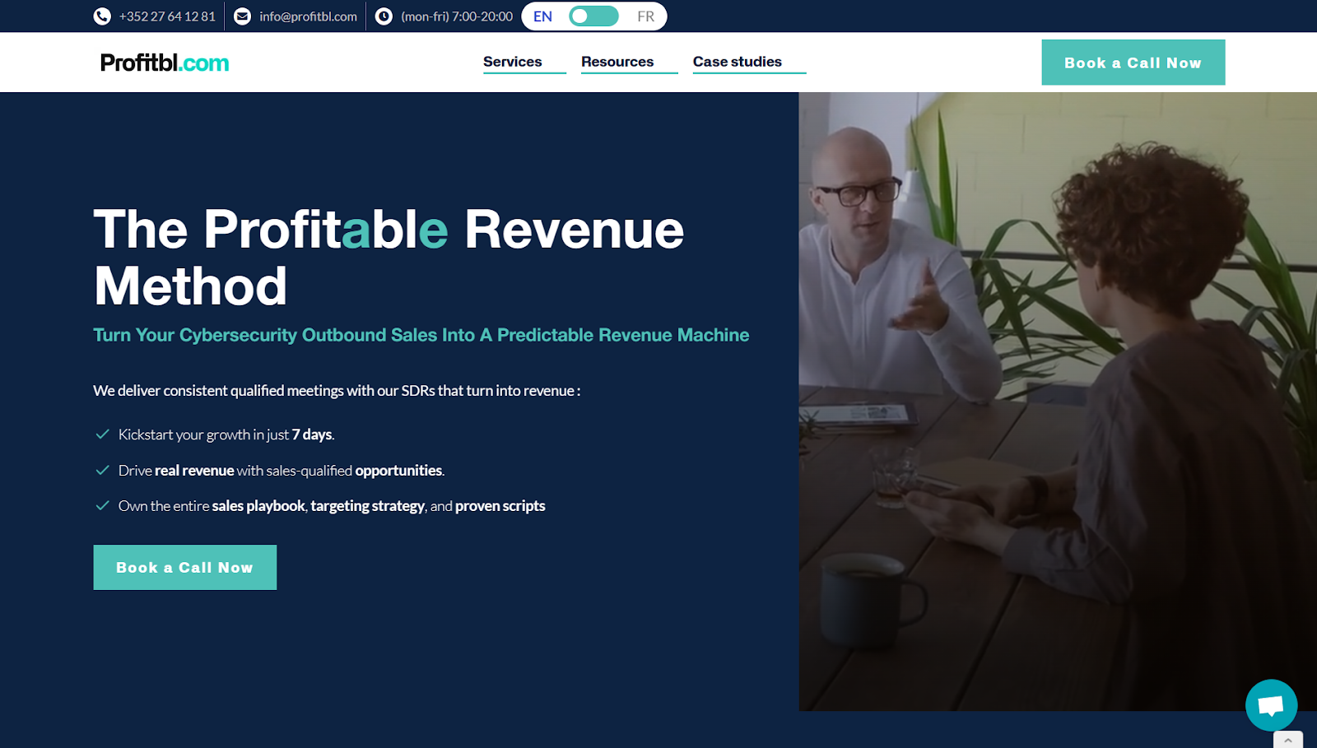Image resolution: width=1317 pixels, height=748 pixels.
Task: Click the Kickstart your growth in 7 days text
Action: click(x=226, y=434)
